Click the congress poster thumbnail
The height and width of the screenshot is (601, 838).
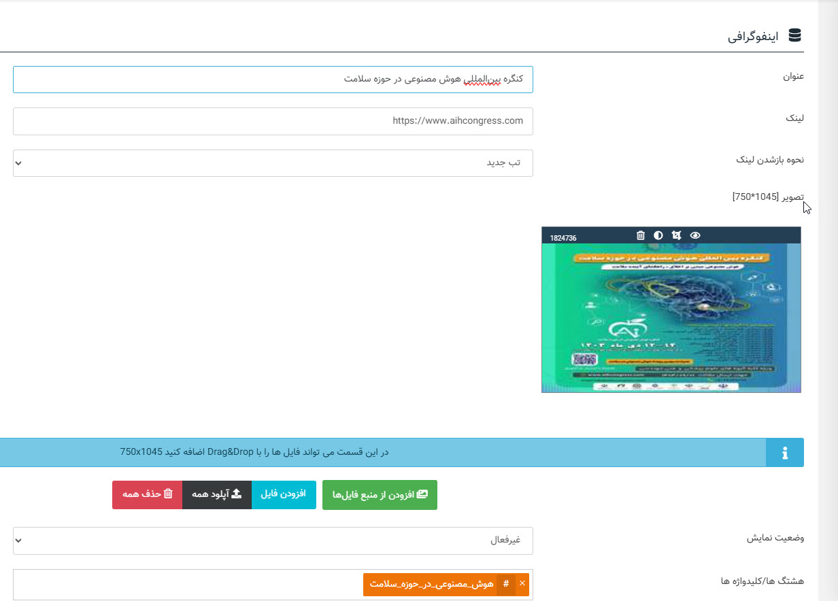671,318
